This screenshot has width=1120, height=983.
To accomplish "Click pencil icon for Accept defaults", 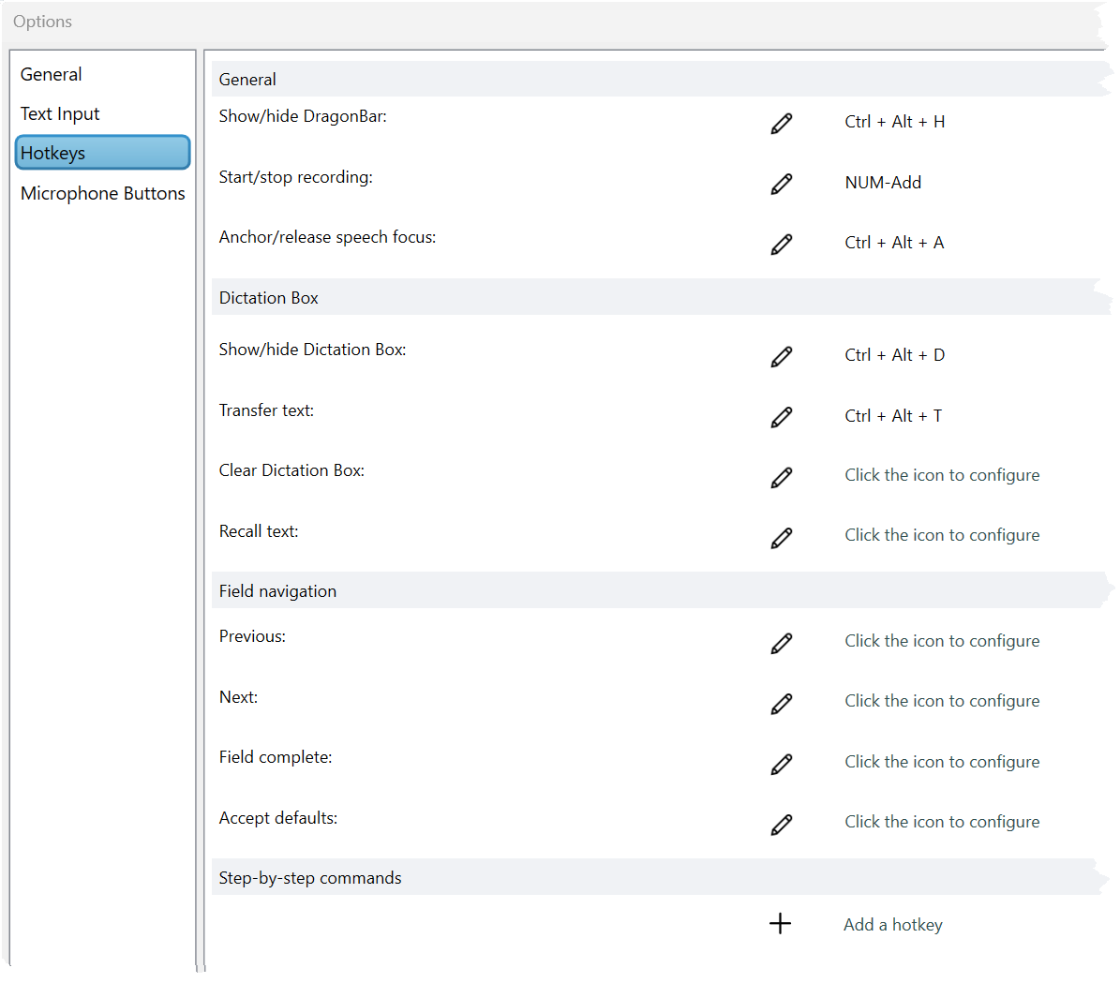I will point(781,824).
